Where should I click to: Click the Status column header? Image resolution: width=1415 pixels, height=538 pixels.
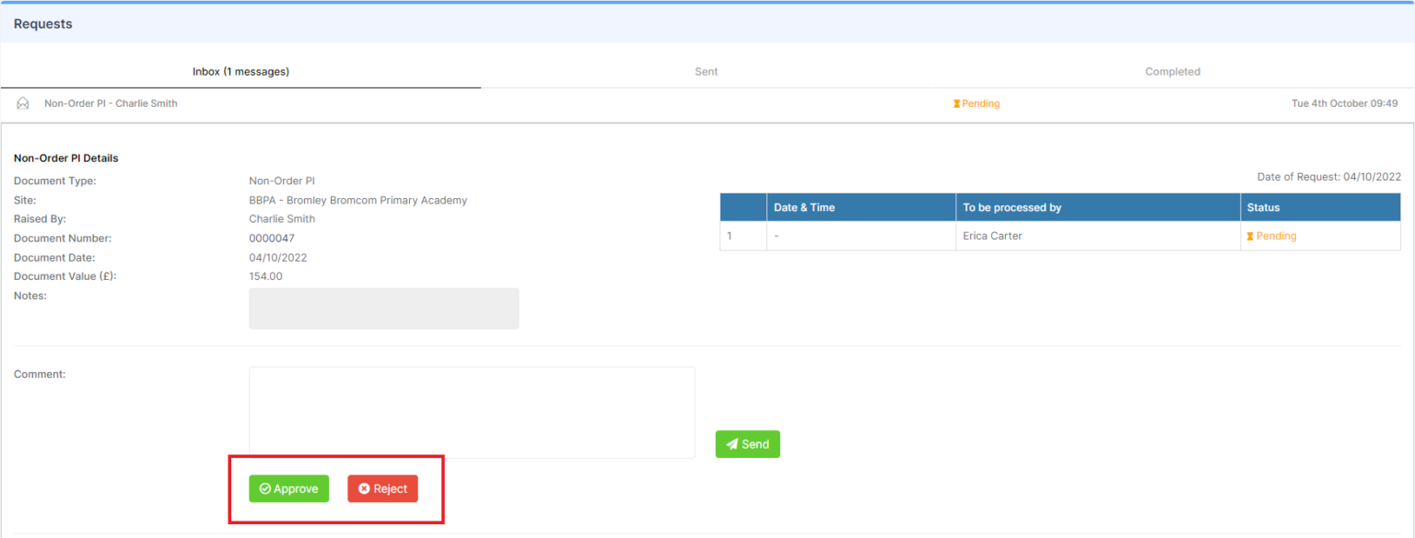point(1263,207)
